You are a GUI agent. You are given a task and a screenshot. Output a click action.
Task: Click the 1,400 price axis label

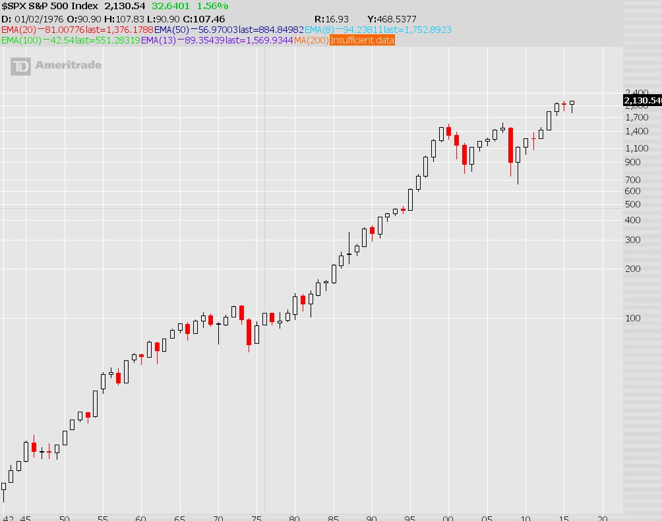click(x=637, y=131)
